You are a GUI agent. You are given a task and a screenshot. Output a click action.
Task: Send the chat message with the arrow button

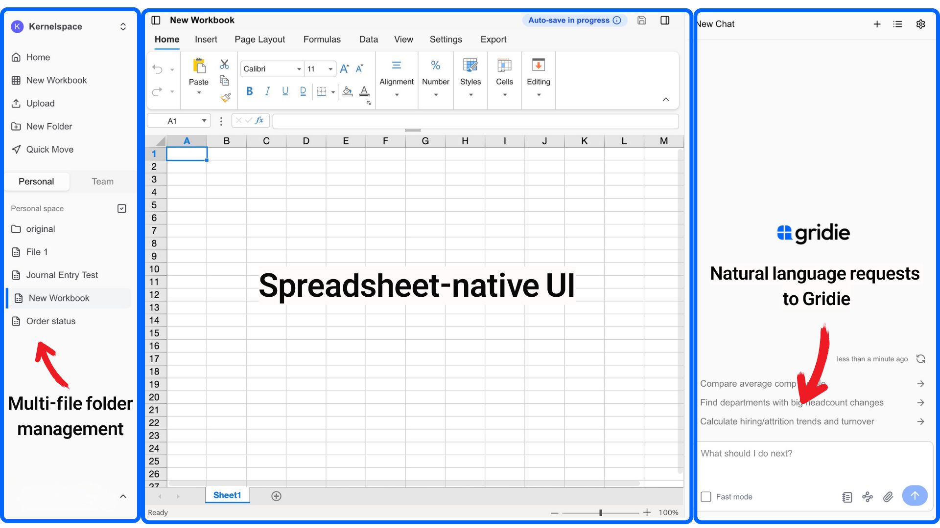point(915,495)
